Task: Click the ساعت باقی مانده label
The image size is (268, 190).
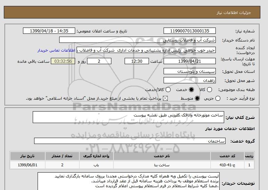Action: [x=33, y=61]
